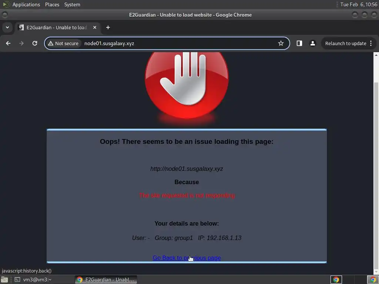Viewport: 379px width, 284px height.
Task: Go back using the browser back arrow
Action: tap(8, 43)
